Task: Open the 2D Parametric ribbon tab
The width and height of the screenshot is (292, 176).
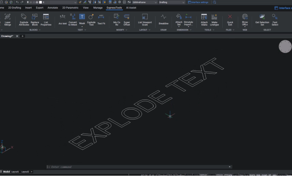Action: (70, 8)
